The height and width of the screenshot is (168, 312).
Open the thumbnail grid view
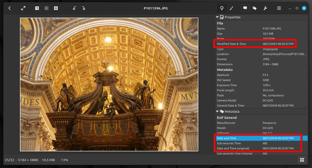[x=302, y=160]
